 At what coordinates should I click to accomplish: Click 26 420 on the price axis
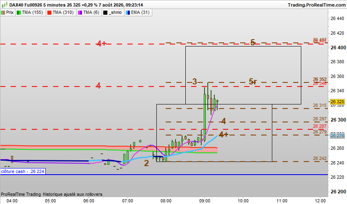point(337,33)
